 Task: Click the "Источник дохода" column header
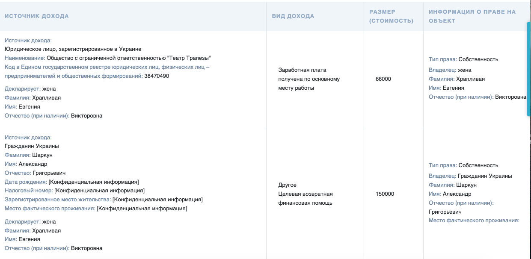pyautogui.click(x=37, y=16)
